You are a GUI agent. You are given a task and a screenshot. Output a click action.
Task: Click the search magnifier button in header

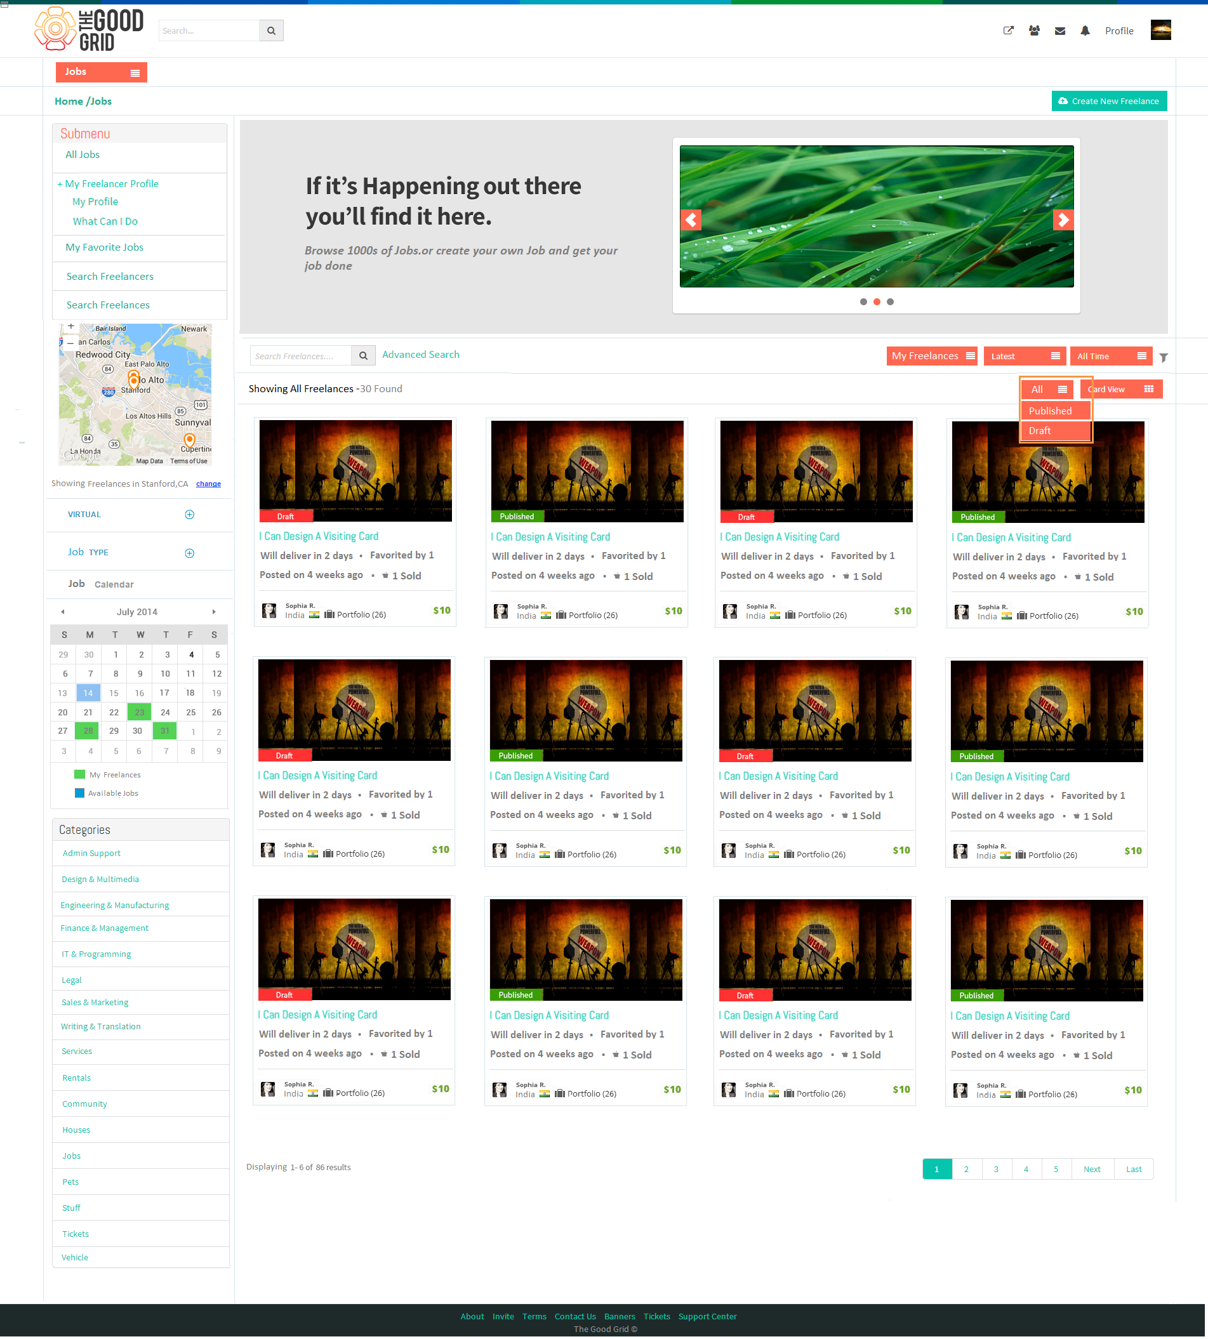tap(271, 30)
